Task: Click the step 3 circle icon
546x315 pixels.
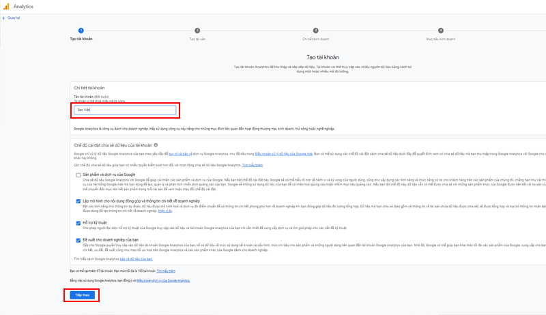Action: pyautogui.click(x=315, y=30)
